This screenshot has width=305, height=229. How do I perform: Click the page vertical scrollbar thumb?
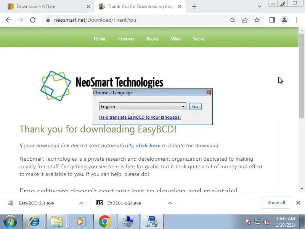pos(302,76)
